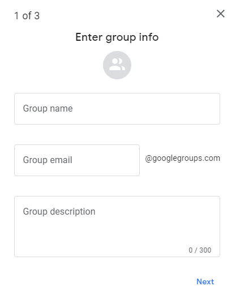Viewport: 236px width, 303px height.
Task: Click the bottom edge of description field
Action: point(117,256)
